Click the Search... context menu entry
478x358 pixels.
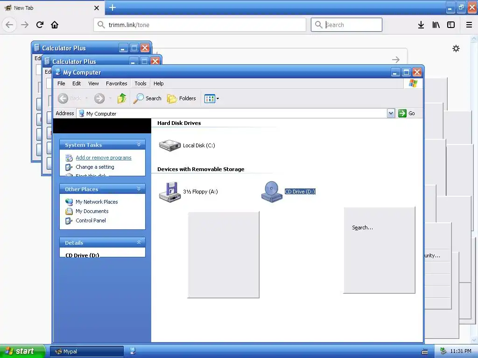coord(362,227)
